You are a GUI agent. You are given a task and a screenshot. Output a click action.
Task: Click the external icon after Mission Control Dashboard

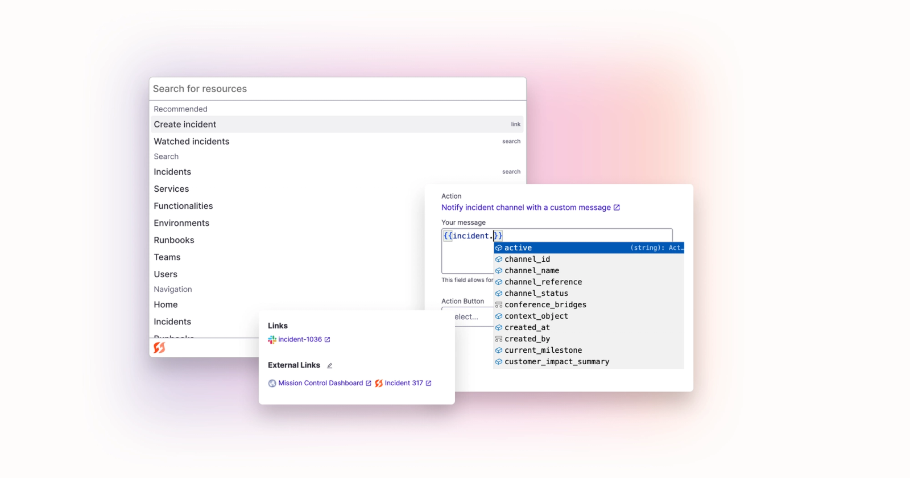click(x=369, y=384)
